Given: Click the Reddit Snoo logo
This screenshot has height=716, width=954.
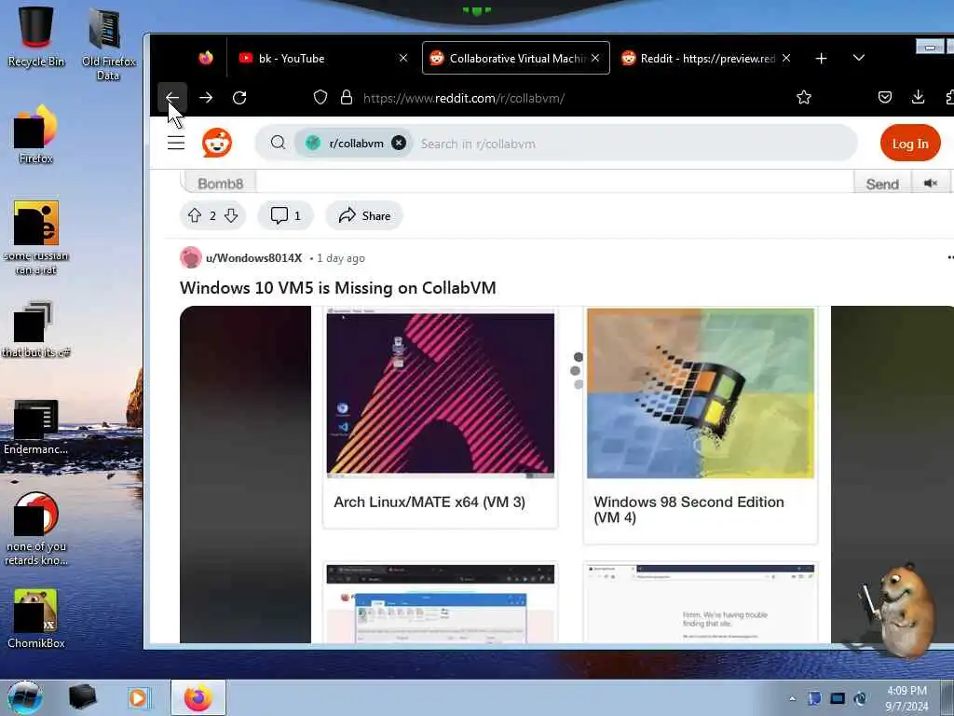Looking at the screenshot, I should point(217,143).
